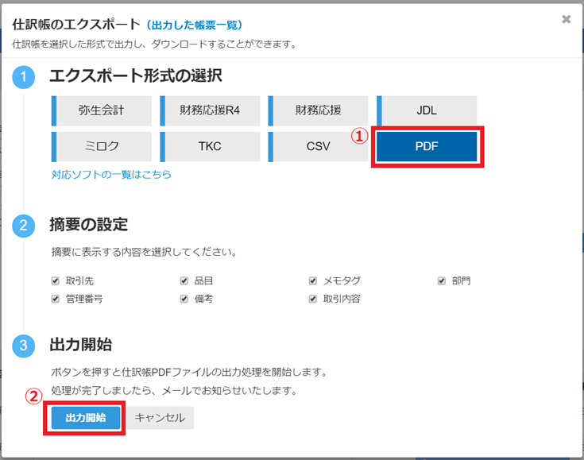Viewport: 584px width, 460px height.
Task: Open the 出力した帳票一覧 link
Action: click(195, 25)
